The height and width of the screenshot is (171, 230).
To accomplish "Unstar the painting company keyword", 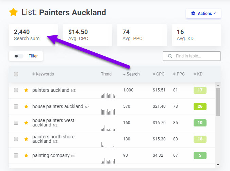I will tap(26, 155).
